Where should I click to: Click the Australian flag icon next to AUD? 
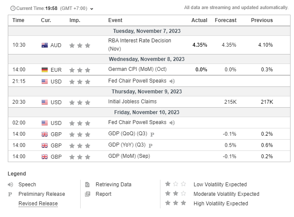pyautogui.click(x=45, y=45)
